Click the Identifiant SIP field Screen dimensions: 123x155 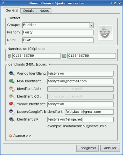[x=81, y=120]
